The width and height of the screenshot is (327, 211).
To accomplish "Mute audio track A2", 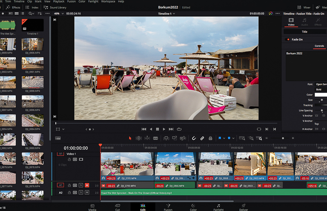I will click(87, 192).
